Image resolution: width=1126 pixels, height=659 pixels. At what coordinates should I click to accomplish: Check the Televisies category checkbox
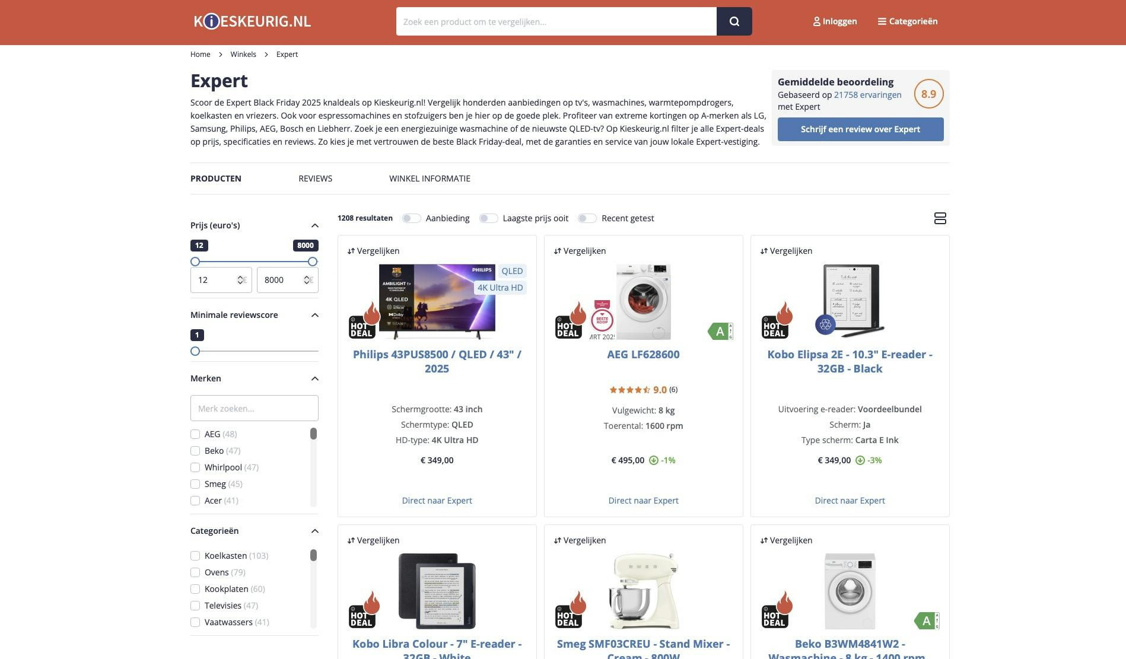pyautogui.click(x=195, y=606)
